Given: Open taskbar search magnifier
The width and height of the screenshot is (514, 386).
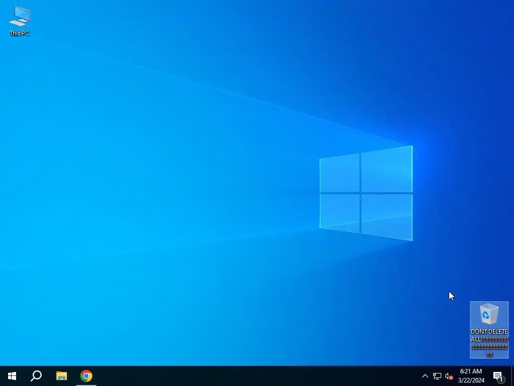Looking at the screenshot, I should pos(36,376).
